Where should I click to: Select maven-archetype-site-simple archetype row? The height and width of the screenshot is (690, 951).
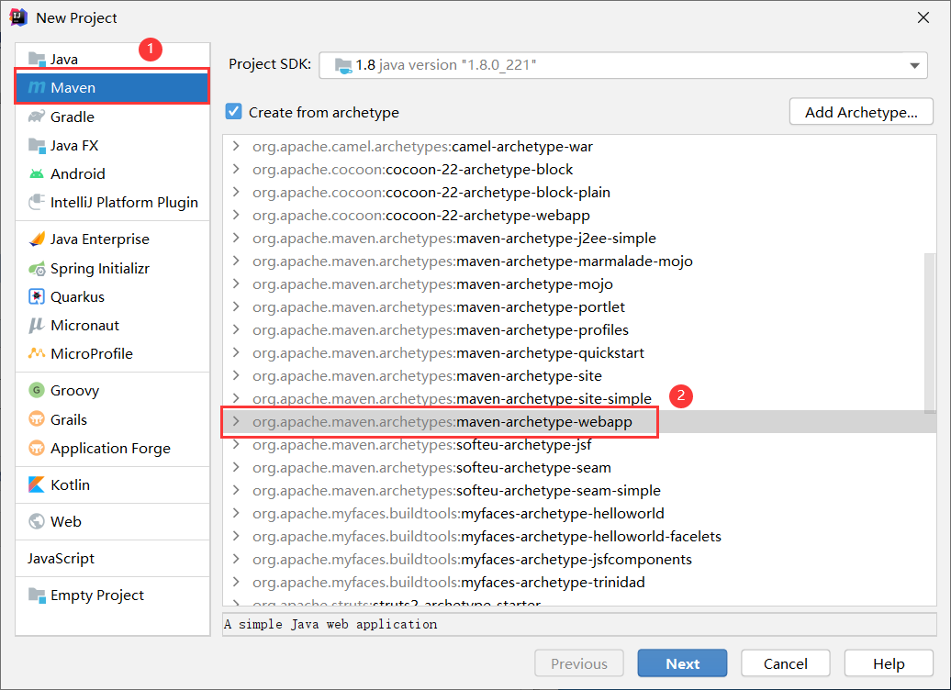tap(580, 398)
